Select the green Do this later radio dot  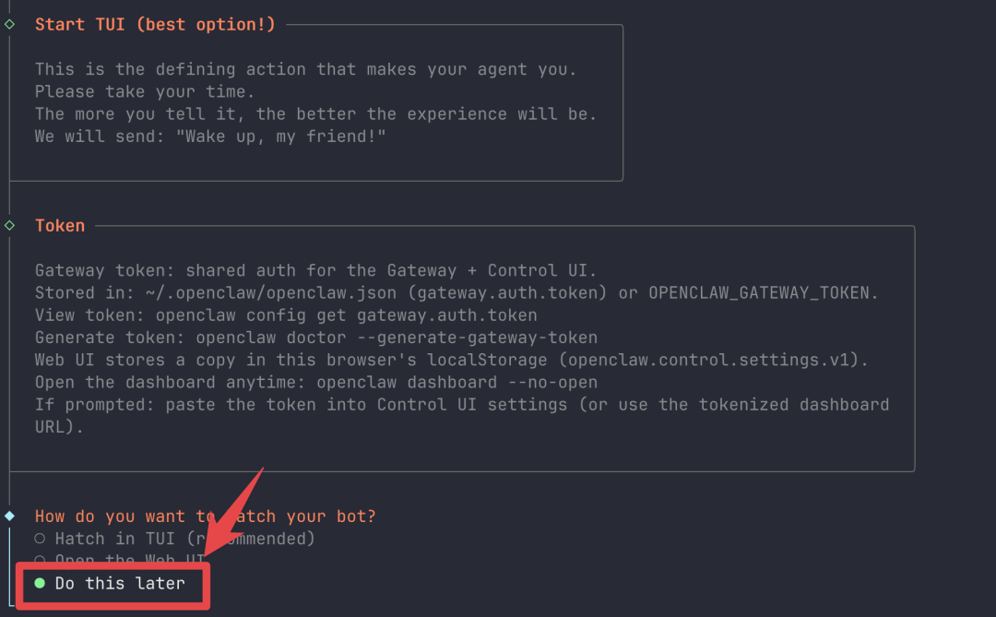tap(40, 583)
